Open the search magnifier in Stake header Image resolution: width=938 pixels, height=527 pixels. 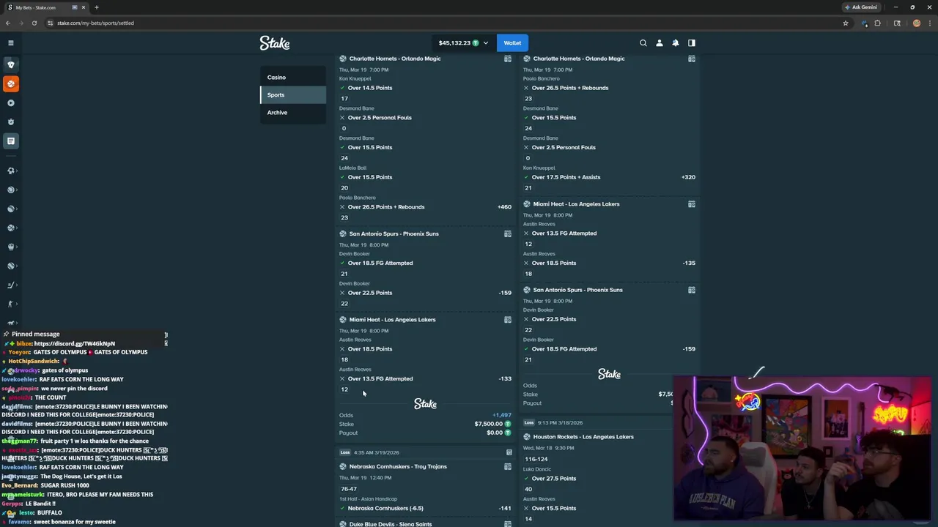(x=643, y=43)
